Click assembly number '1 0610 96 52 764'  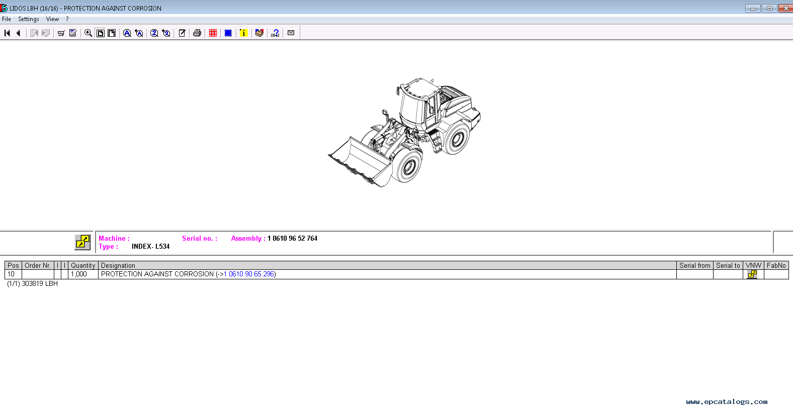tap(293, 239)
